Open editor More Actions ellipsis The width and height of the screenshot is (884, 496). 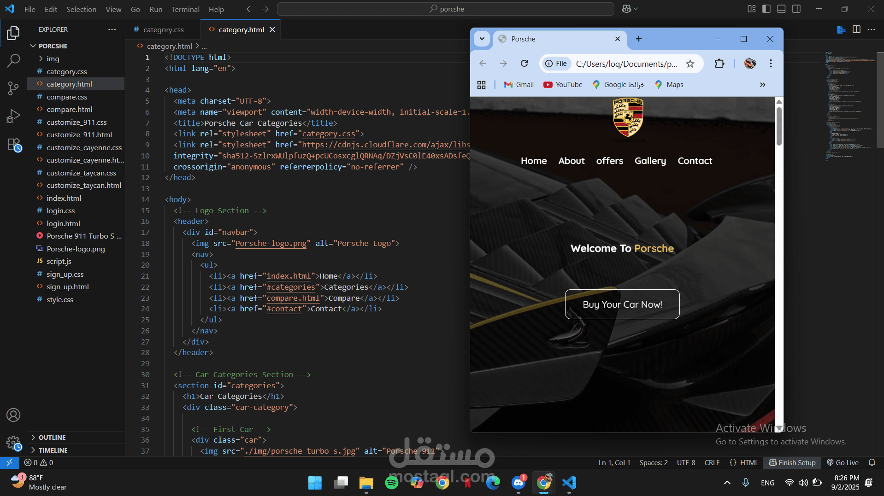click(x=871, y=29)
